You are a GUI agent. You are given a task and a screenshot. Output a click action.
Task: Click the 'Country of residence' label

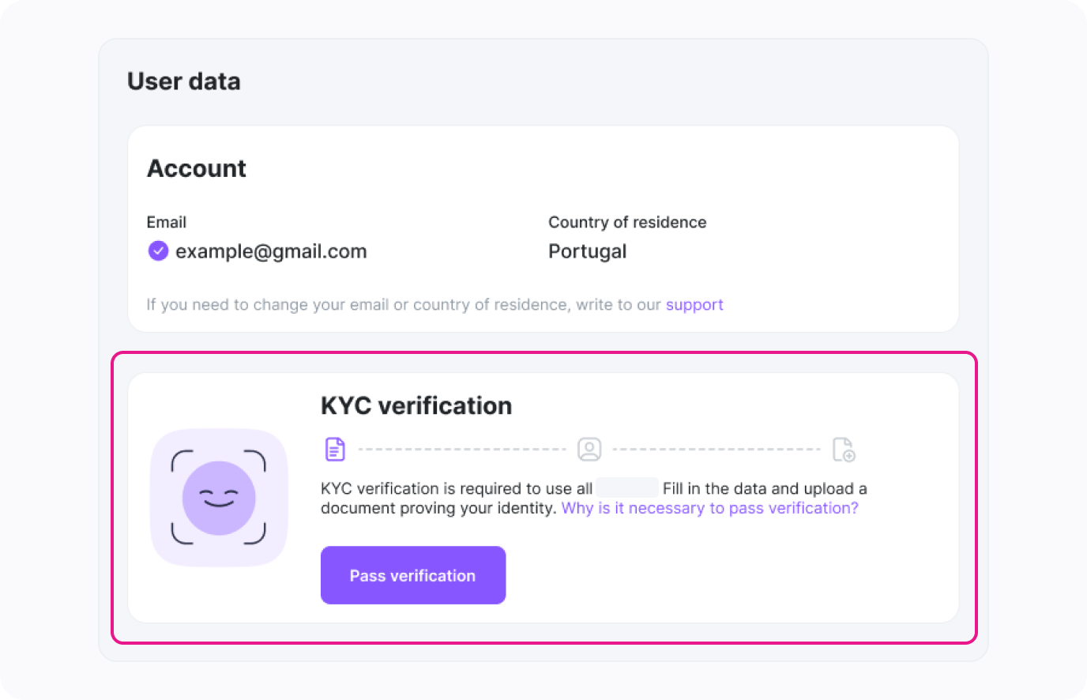coord(627,222)
